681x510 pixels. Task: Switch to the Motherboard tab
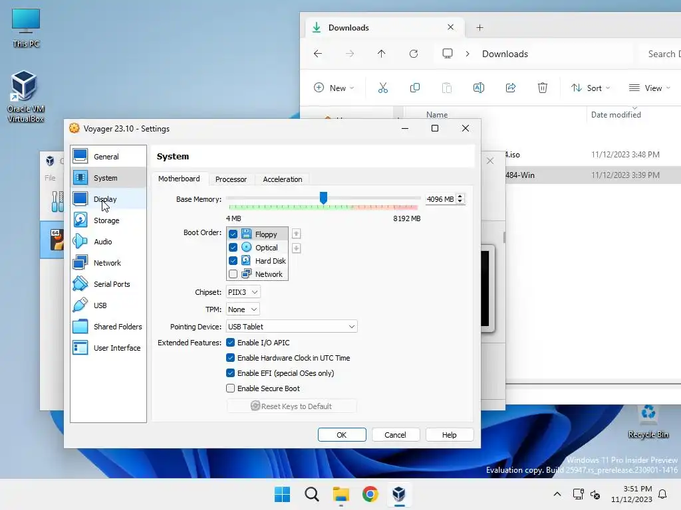pos(179,179)
